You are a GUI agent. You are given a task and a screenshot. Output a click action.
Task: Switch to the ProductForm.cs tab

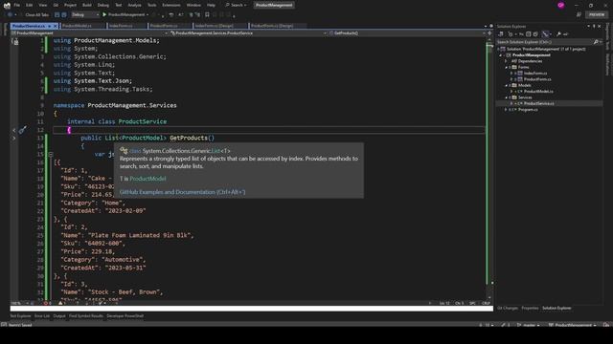(x=164, y=26)
